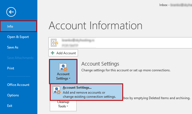Open the Open & Export page
The width and height of the screenshot is (192, 114).
18,37
